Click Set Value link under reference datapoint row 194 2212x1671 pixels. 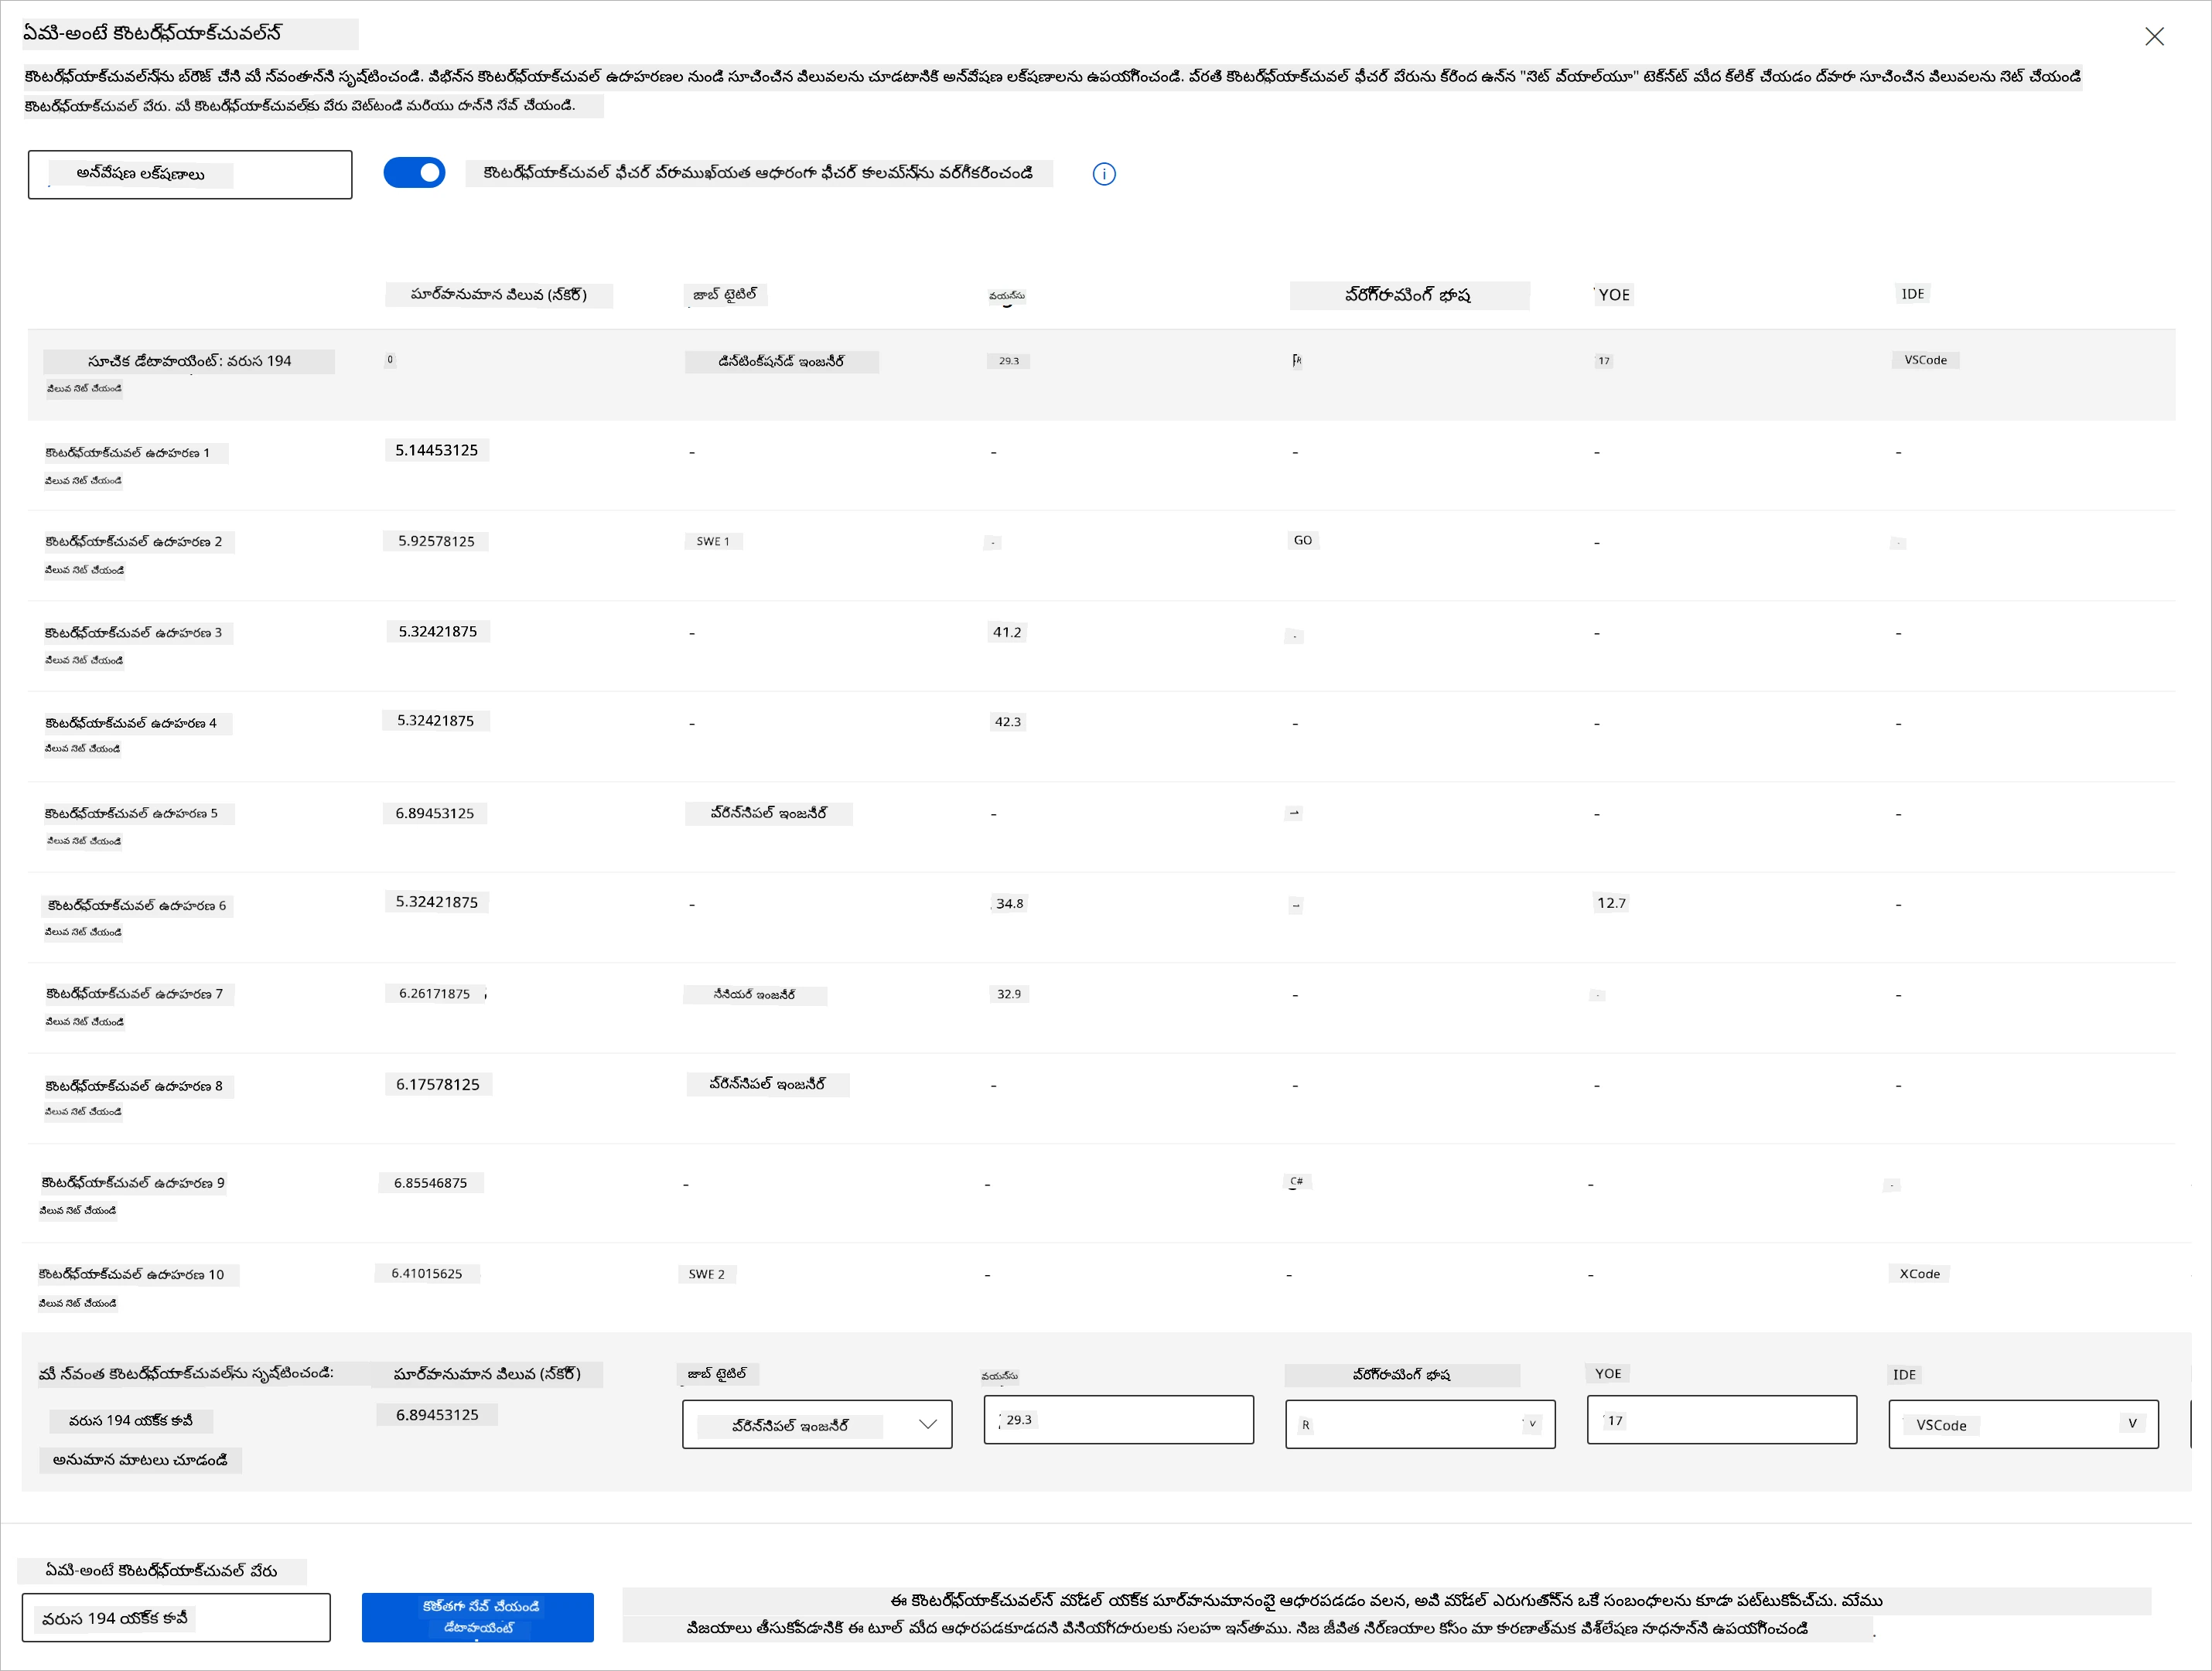point(84,389)
